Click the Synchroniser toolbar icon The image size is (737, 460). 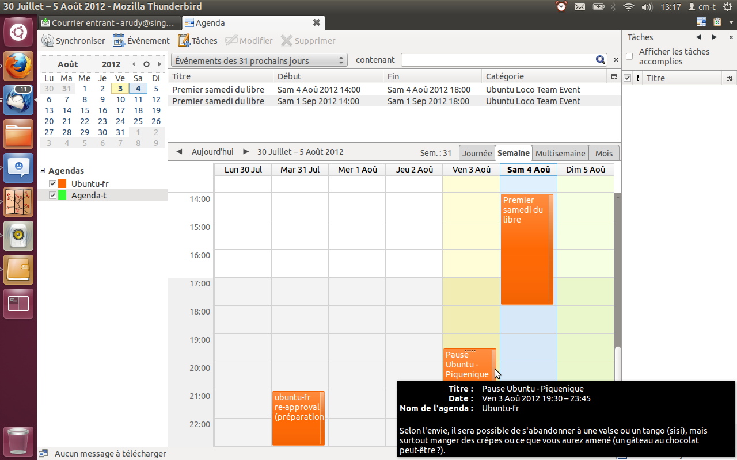48,41
